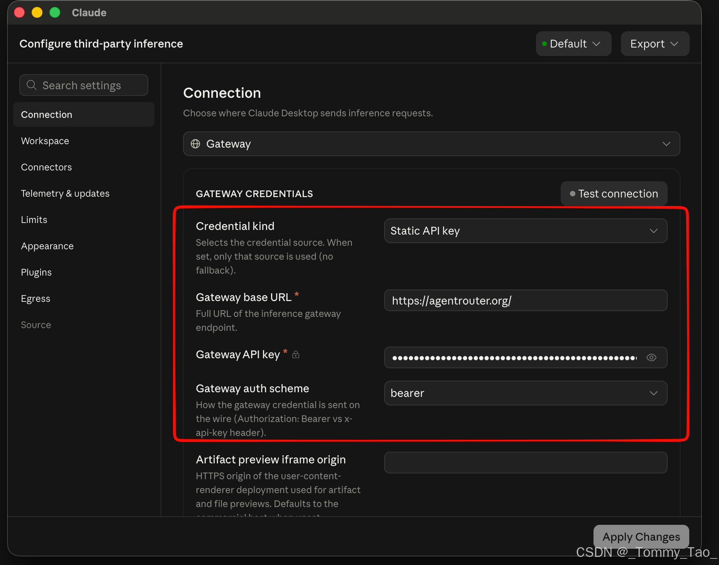Click the "Configure third-party inference" title

click(101, 44)
